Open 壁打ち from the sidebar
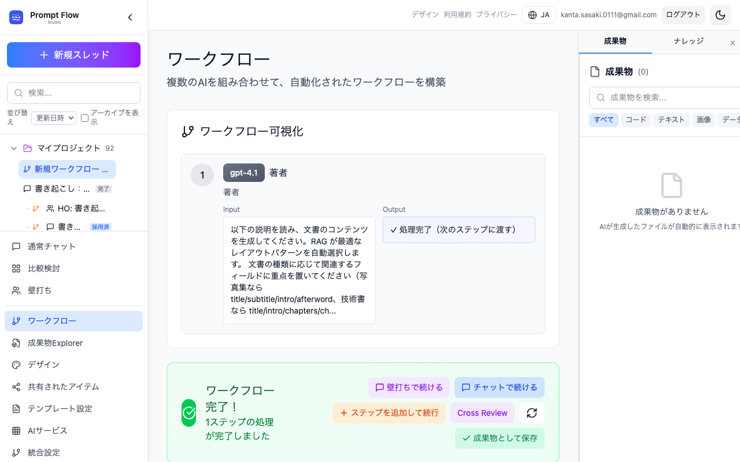The width and height of the screenshot is (740, 462). 73,290
